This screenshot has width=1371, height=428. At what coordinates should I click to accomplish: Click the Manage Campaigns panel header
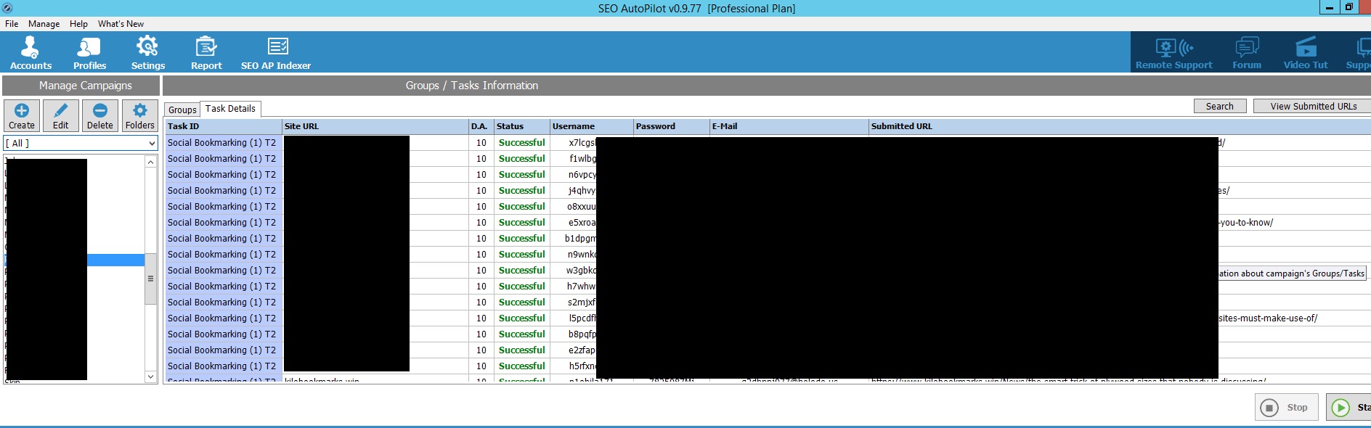click(81, 86)
